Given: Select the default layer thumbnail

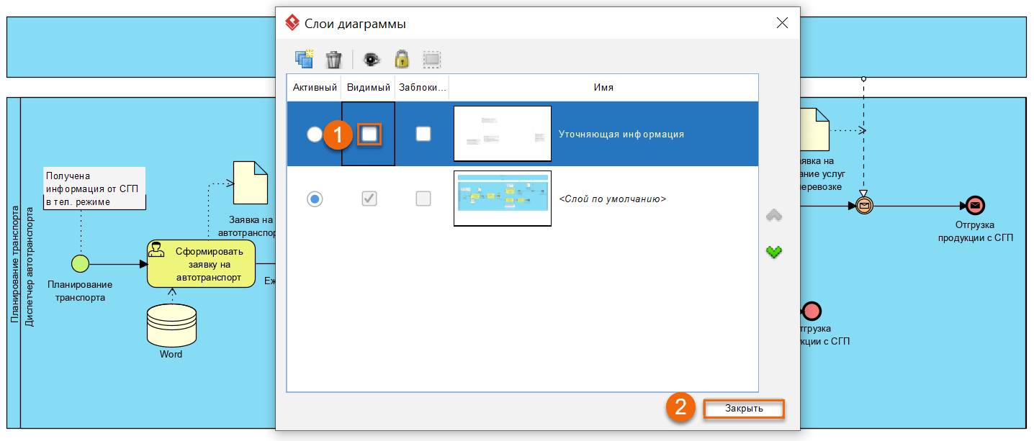Looking at the screenshot, I should [502, 199].
